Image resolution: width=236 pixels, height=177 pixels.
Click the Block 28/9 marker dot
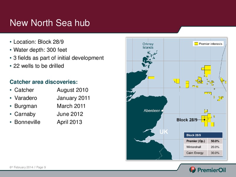point(204,120)
